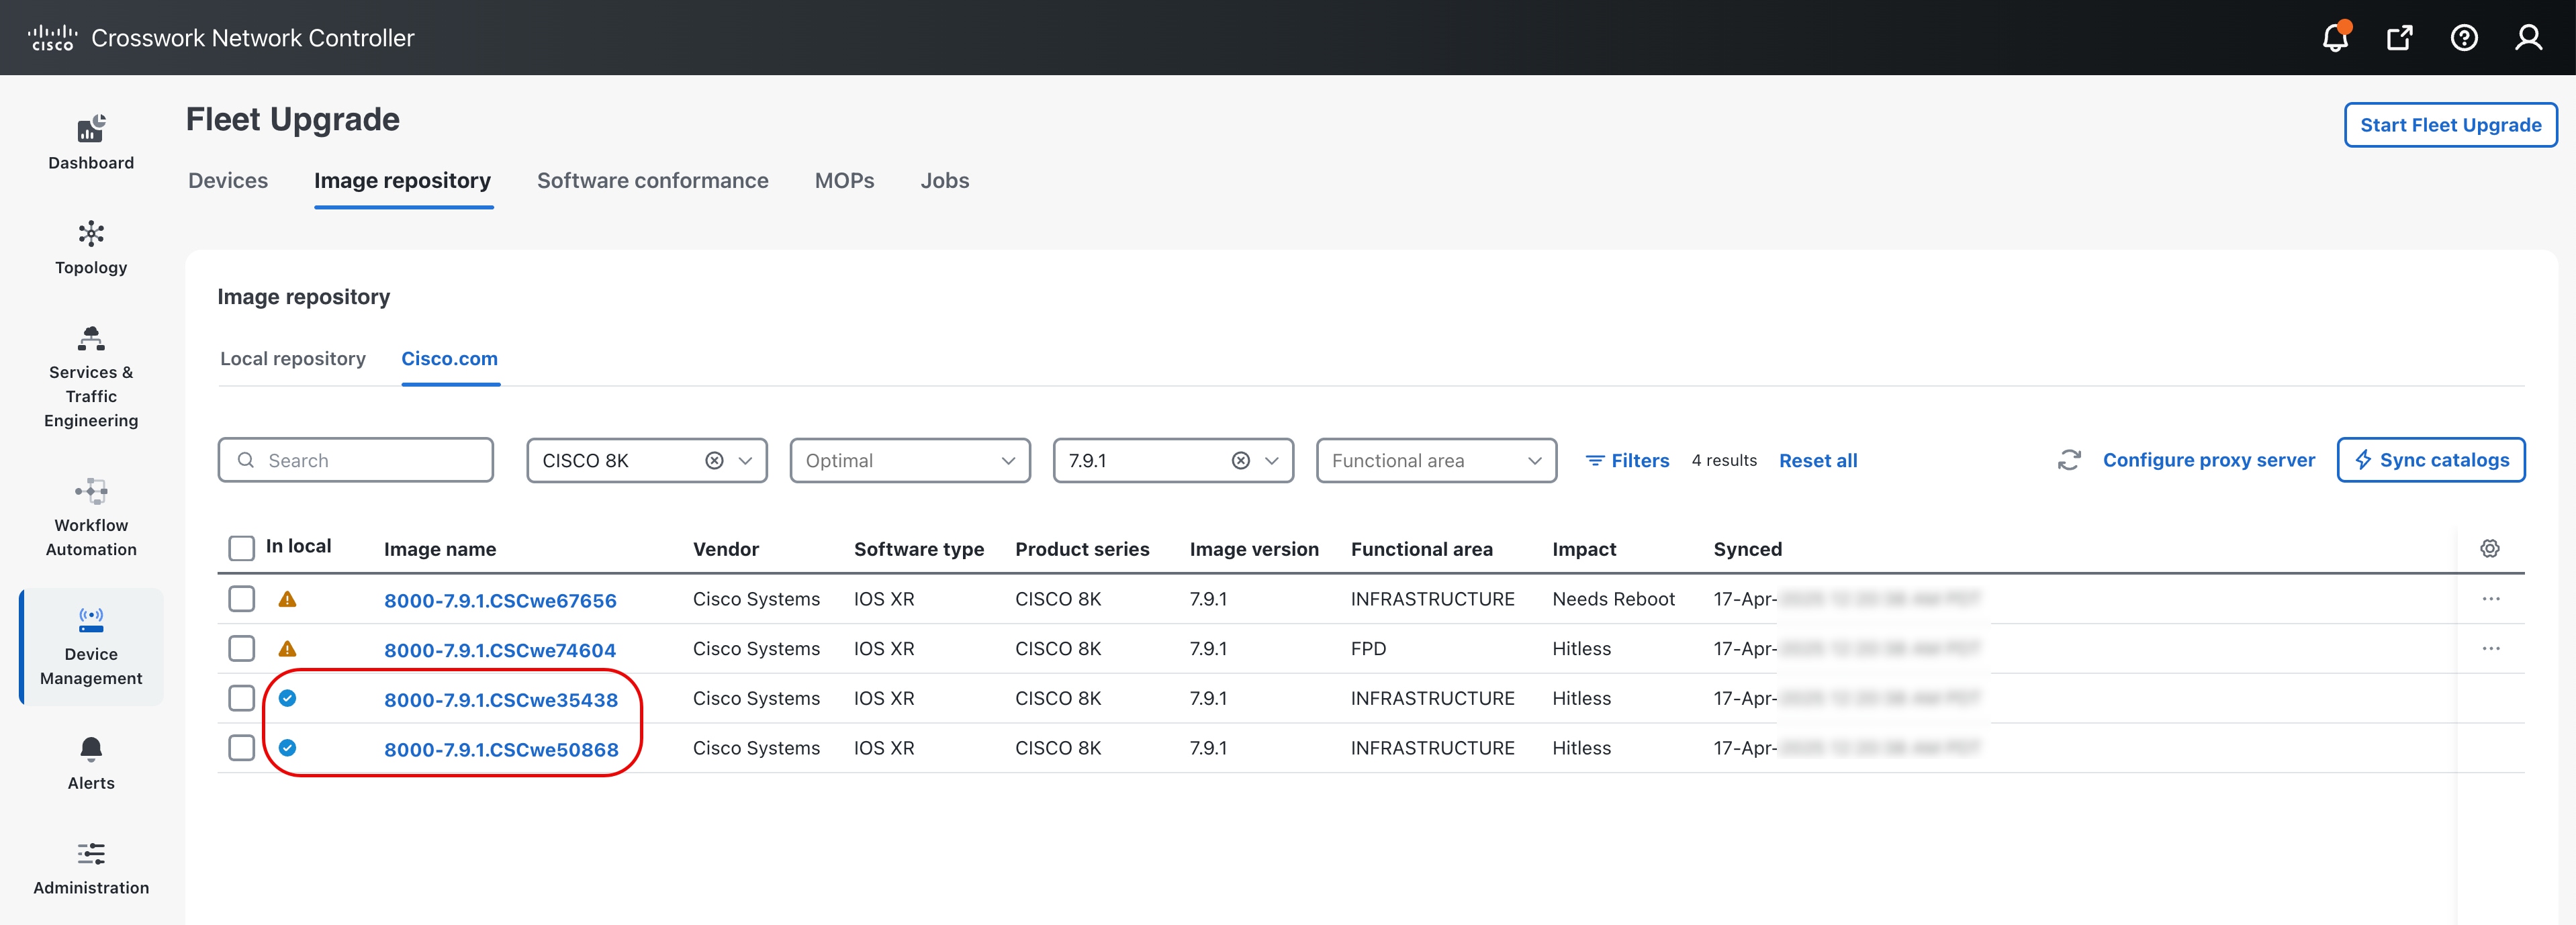This screenshot has height=925, width=2576.
Task: Open Workflow Automation
Action: click(x=90, y=515)
